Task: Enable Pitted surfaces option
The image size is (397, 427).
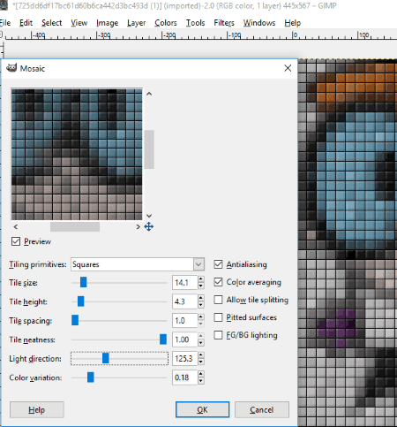Action: (218, 317)
